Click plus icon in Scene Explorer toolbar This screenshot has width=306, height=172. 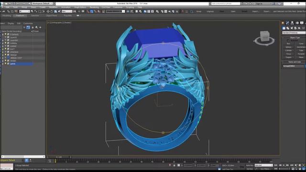pos(40,27)
